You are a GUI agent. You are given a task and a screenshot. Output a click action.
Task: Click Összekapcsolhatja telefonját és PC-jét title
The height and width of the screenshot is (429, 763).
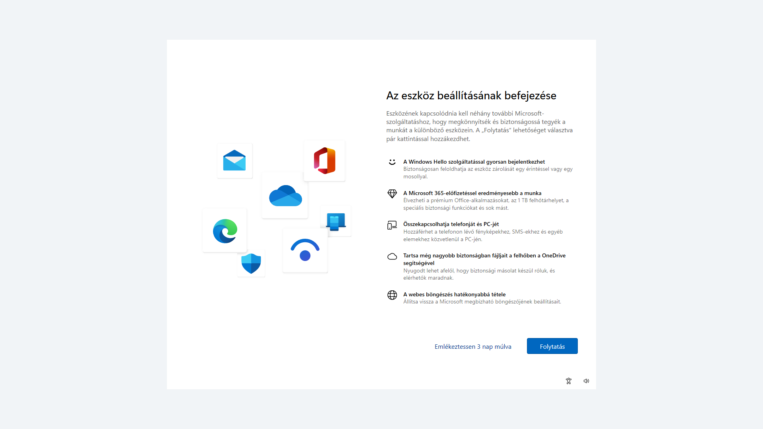click(x=451, y=224)
